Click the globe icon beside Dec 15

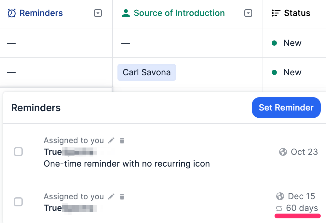(x=281, y=196)
